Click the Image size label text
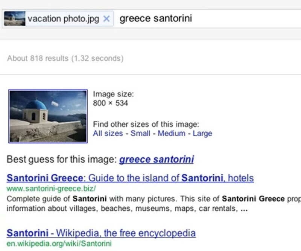The image size is (301, 251). point(113,94)
